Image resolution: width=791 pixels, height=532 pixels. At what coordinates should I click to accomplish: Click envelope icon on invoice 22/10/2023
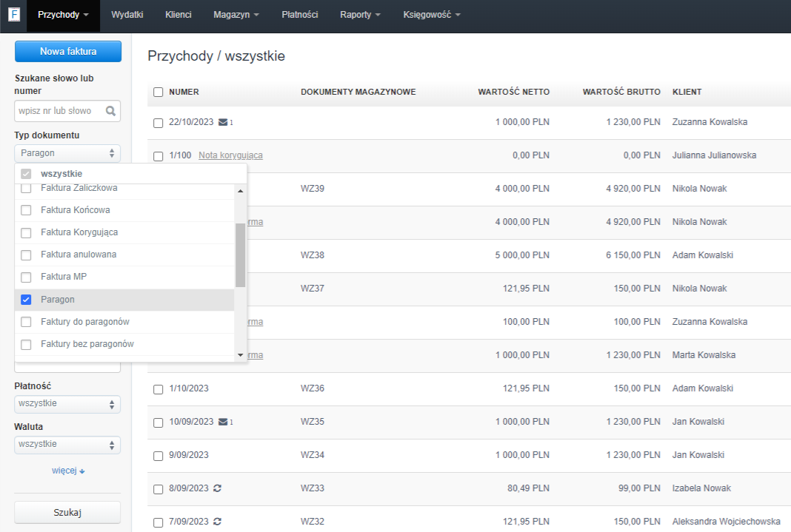pos(223,122)
